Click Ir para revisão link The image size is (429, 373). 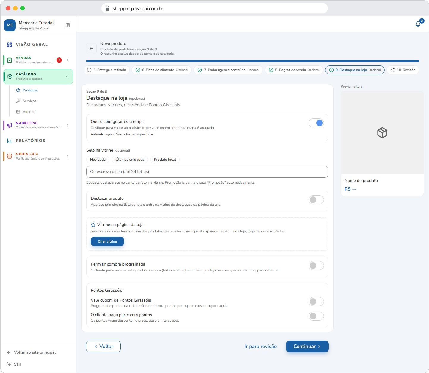tap(261, 347)
